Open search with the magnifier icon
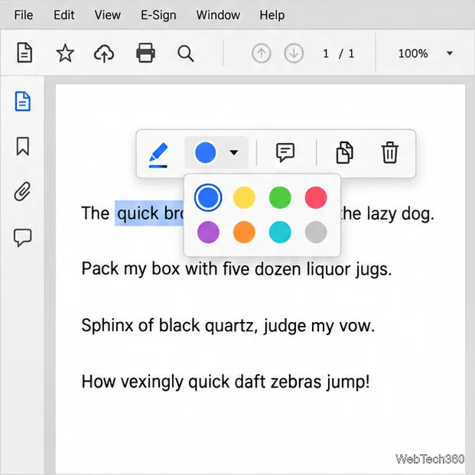475x475 pixels. [x=186, y=54]
